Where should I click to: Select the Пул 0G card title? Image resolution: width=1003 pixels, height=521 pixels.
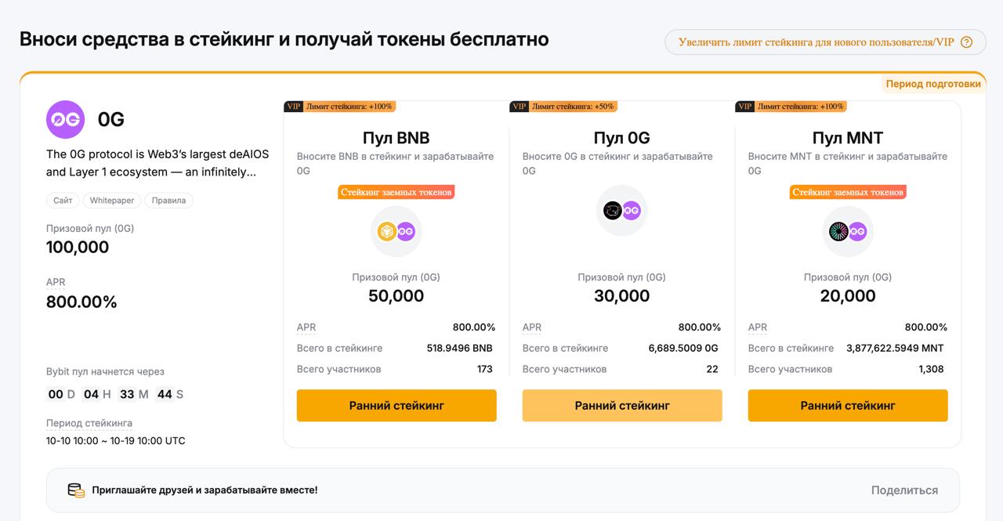[x=621, y=138]
